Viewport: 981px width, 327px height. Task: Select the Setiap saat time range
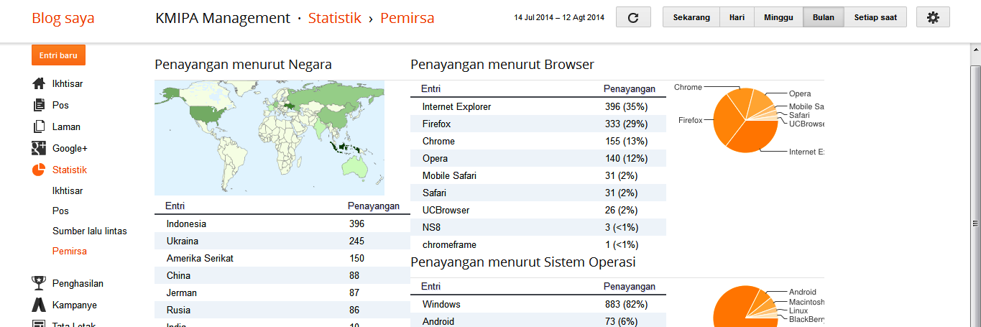pyautogui.click(x=875, y=17)
